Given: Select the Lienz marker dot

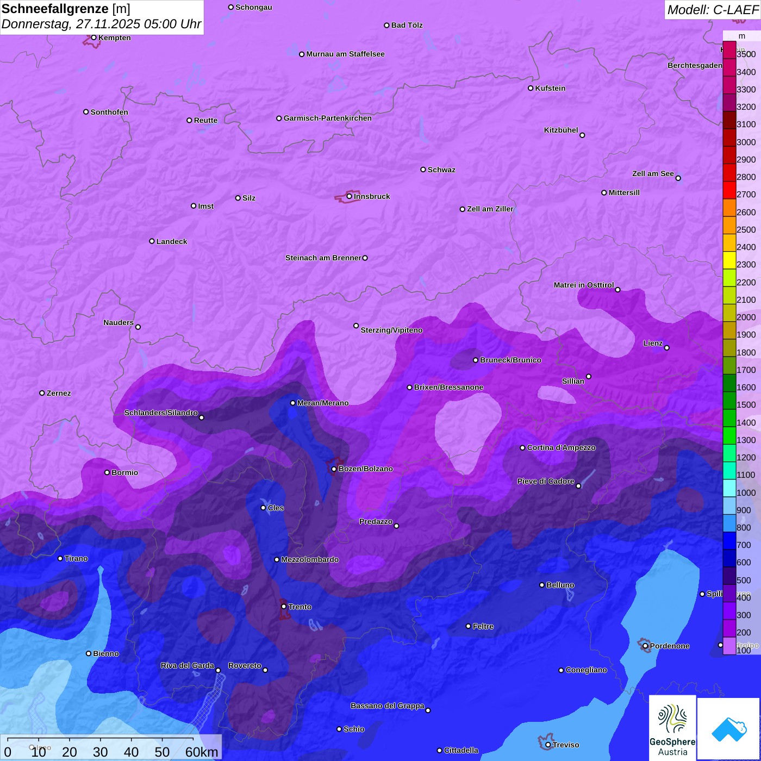Looking at the screenshot, I should click(x=667, y=348).
